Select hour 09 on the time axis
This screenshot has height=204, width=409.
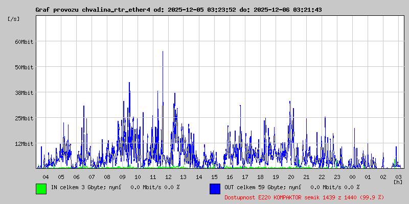[x=122, y=176]
